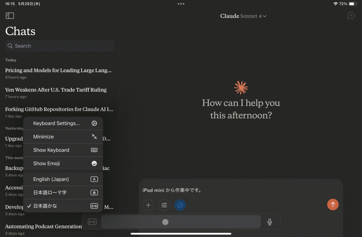Screen dimensions: 362x237
Task: Start a new chat with plus bubble icon
Action: coord(351,16)
